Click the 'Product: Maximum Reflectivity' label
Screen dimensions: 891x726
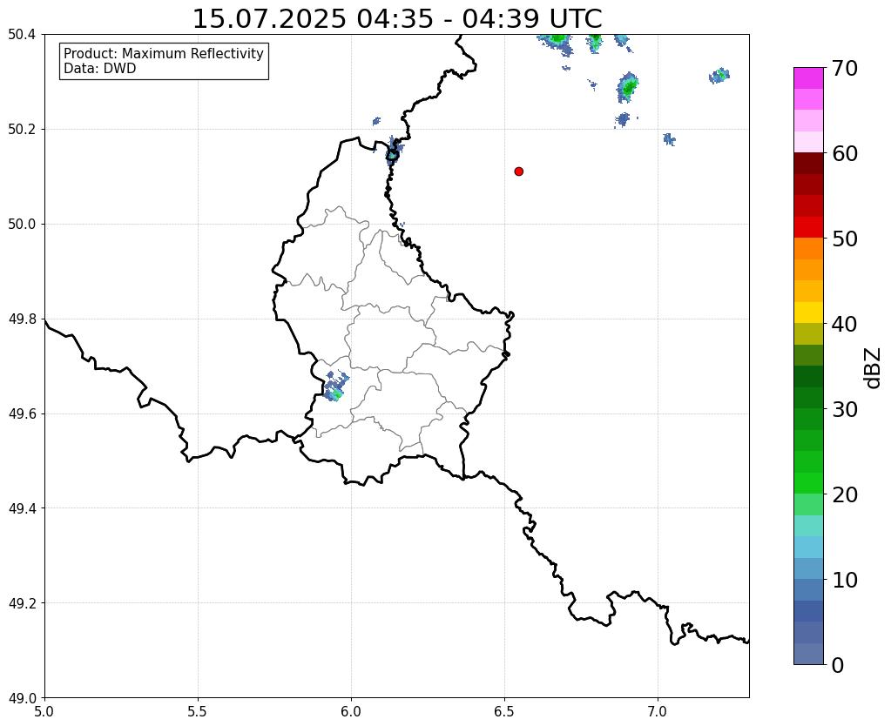click(164, 53)
